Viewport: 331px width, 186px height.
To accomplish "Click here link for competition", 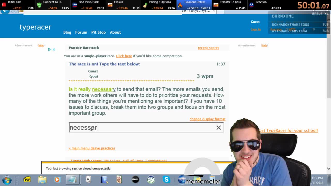I will [x=124, y=56].
